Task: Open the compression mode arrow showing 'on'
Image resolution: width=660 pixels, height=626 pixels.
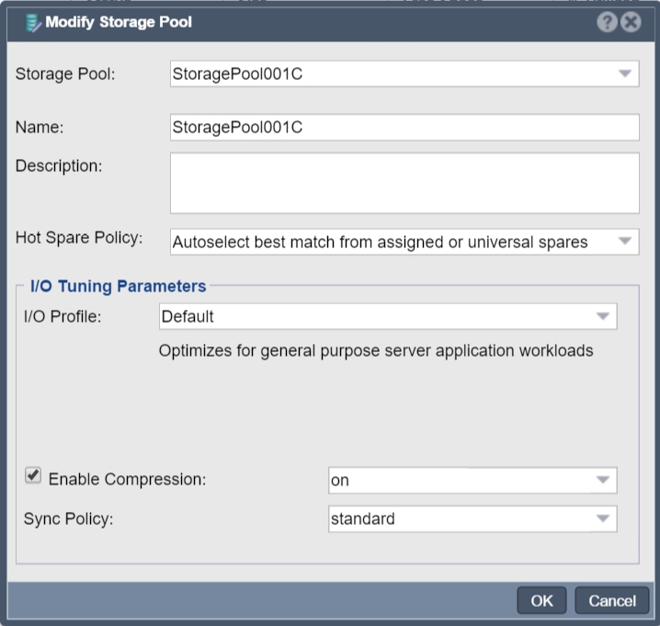Action: pos(603,480)
